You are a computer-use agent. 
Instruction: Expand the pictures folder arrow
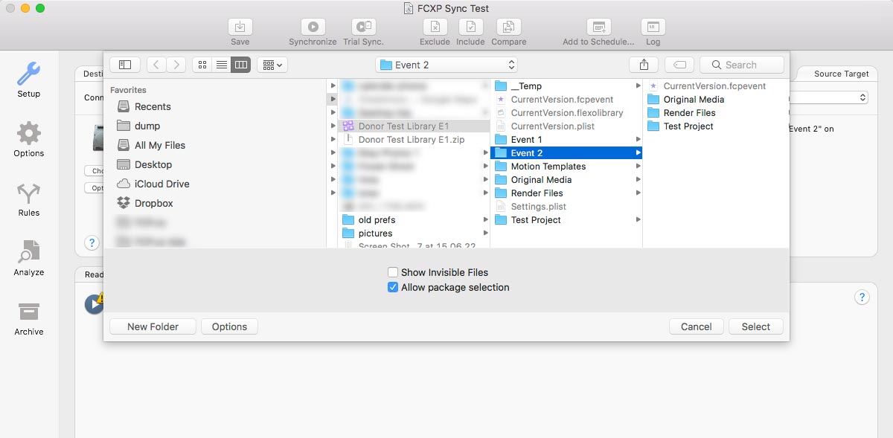[x=485, y=234]
